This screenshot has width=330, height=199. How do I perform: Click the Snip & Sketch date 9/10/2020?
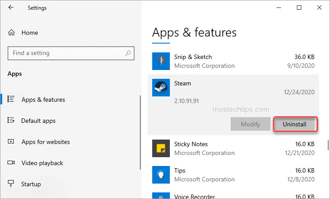coord(301,66)
